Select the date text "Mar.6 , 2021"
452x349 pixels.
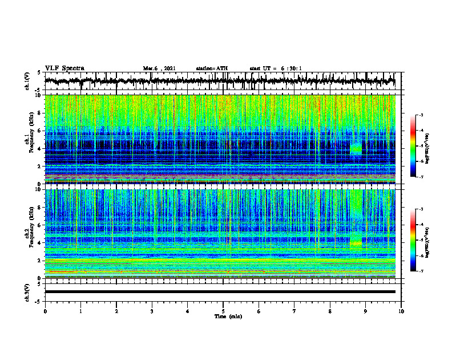pos(159,68)
